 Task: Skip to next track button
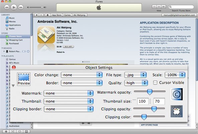point(21,7)
